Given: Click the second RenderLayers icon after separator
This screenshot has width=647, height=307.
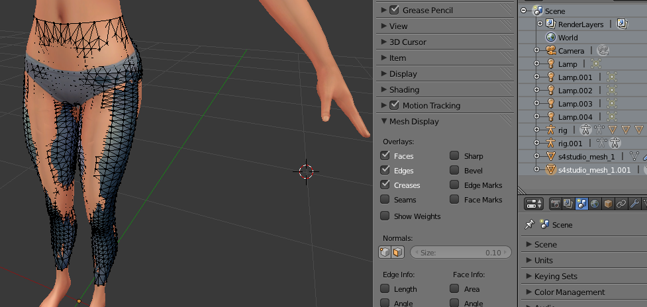Looking at the screenshot, I should point(622,24).
